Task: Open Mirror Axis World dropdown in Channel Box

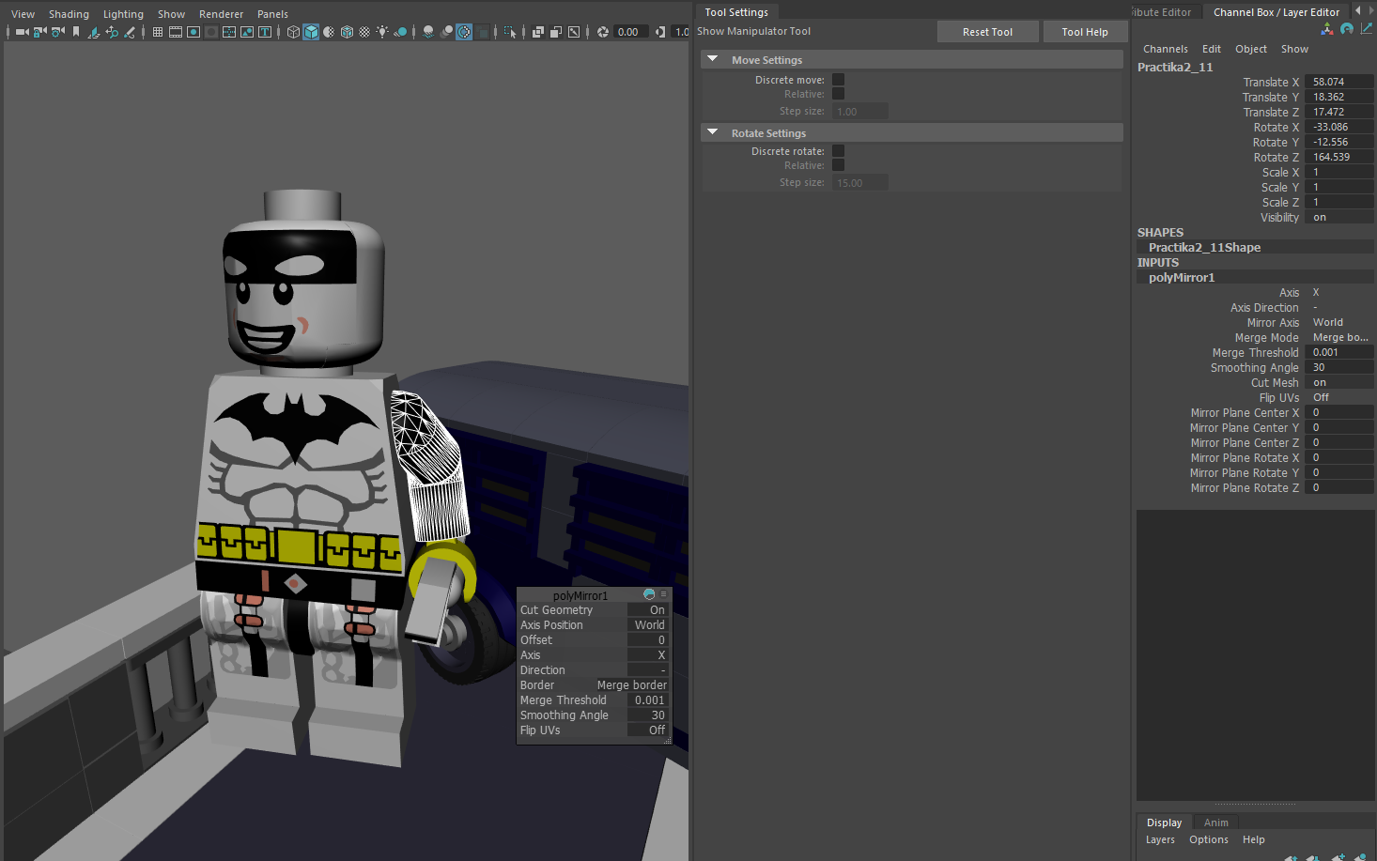Action: pyautogui.click(x=1338, y=323)
